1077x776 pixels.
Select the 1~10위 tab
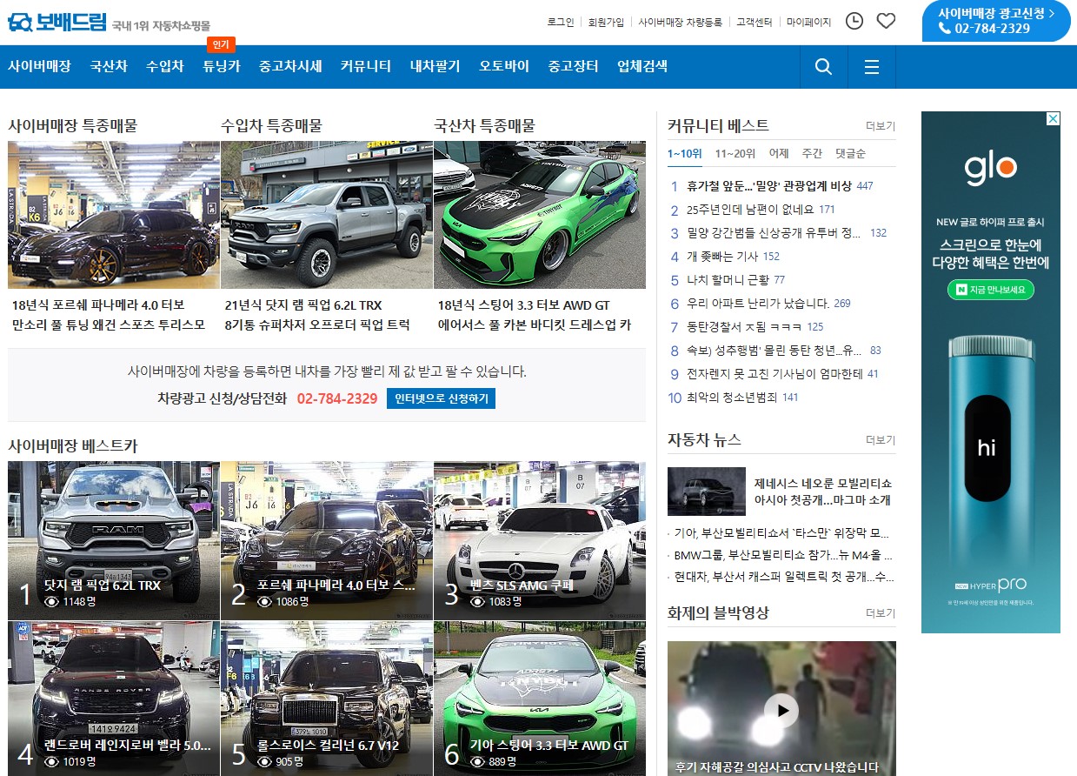pos(684,153)
